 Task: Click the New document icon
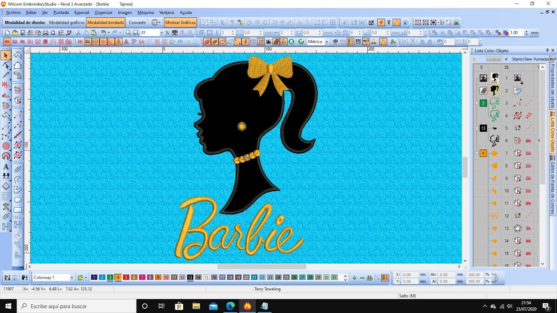coord(7,33)
